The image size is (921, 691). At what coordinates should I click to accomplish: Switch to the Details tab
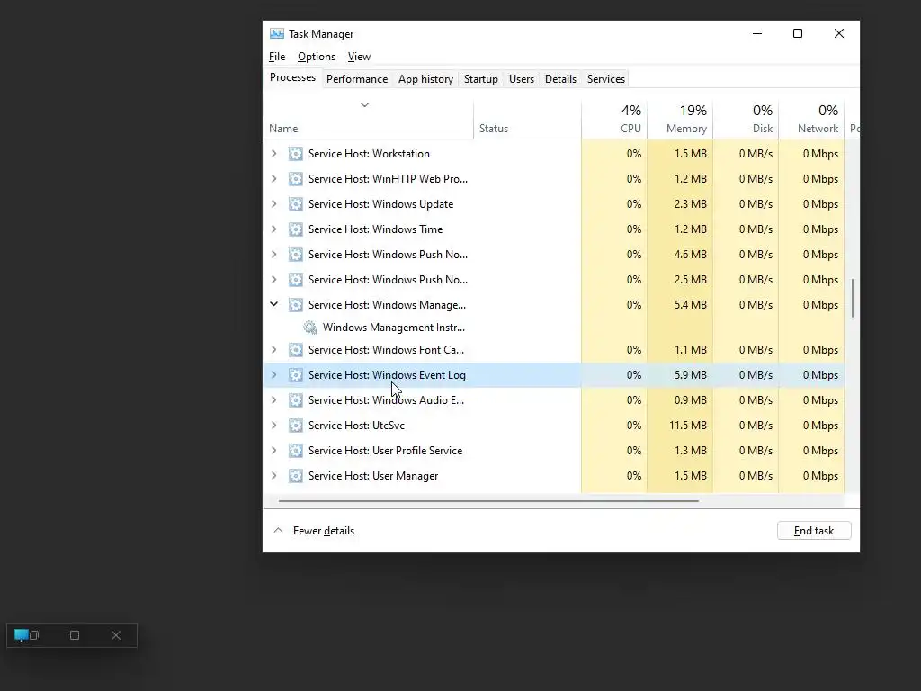(560, 79)
